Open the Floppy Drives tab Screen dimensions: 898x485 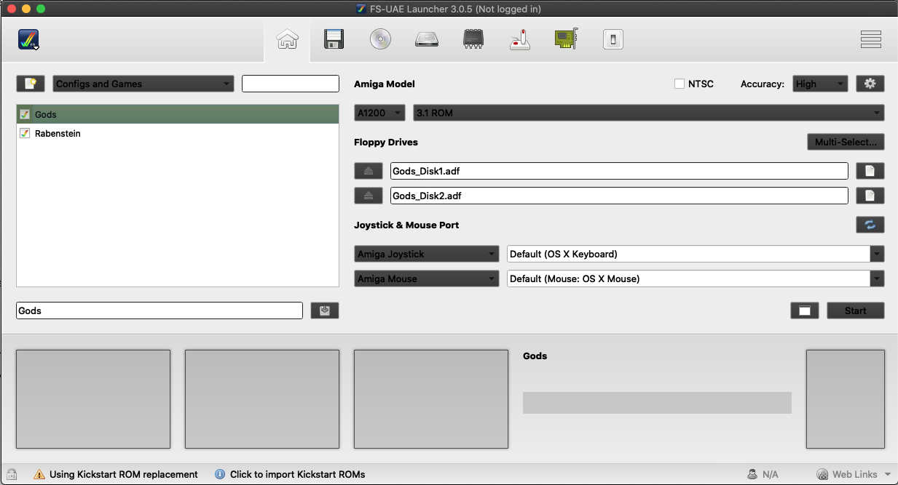point(334,39)
